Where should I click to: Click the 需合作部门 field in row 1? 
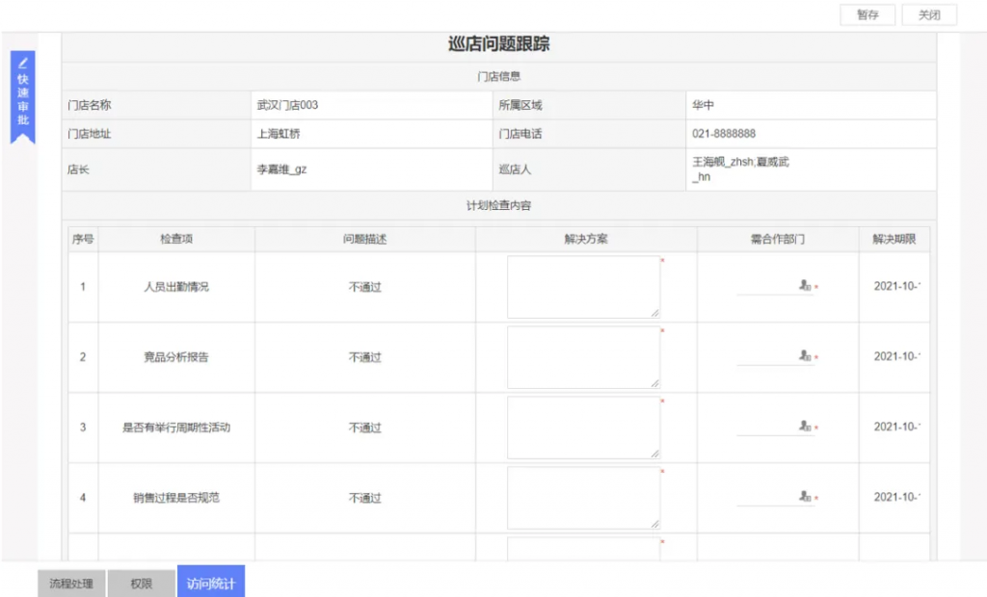click(x=767, y=287)
